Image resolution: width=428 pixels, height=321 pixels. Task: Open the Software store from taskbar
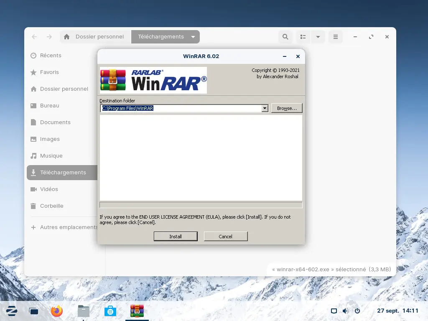[110, 311]
